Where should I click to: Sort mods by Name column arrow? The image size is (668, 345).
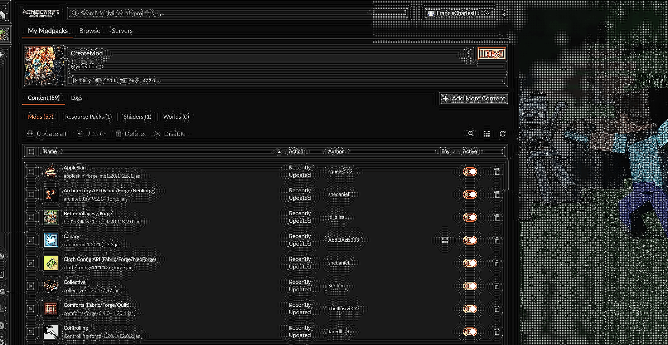[x=279, y=152]
